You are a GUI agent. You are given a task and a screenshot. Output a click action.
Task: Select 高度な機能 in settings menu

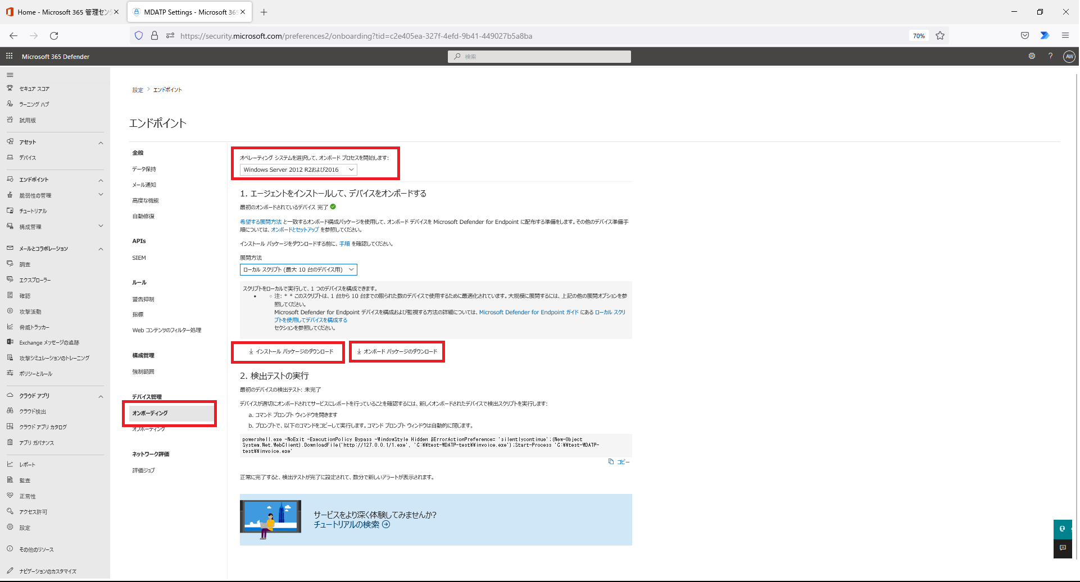tap(146, 200)
